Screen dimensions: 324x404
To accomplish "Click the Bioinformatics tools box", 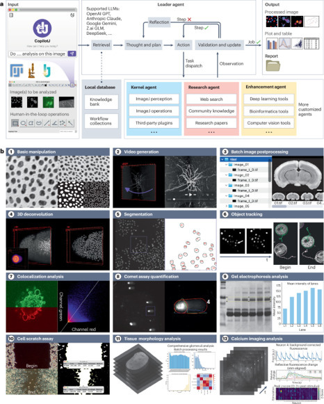I will [269, 111].
